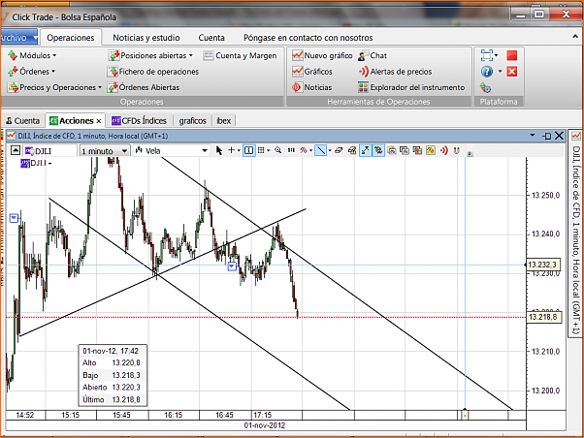Toggle the magnet snap icon
The height and width of the screenshot is (438, 584).
[x=457, y=150]
